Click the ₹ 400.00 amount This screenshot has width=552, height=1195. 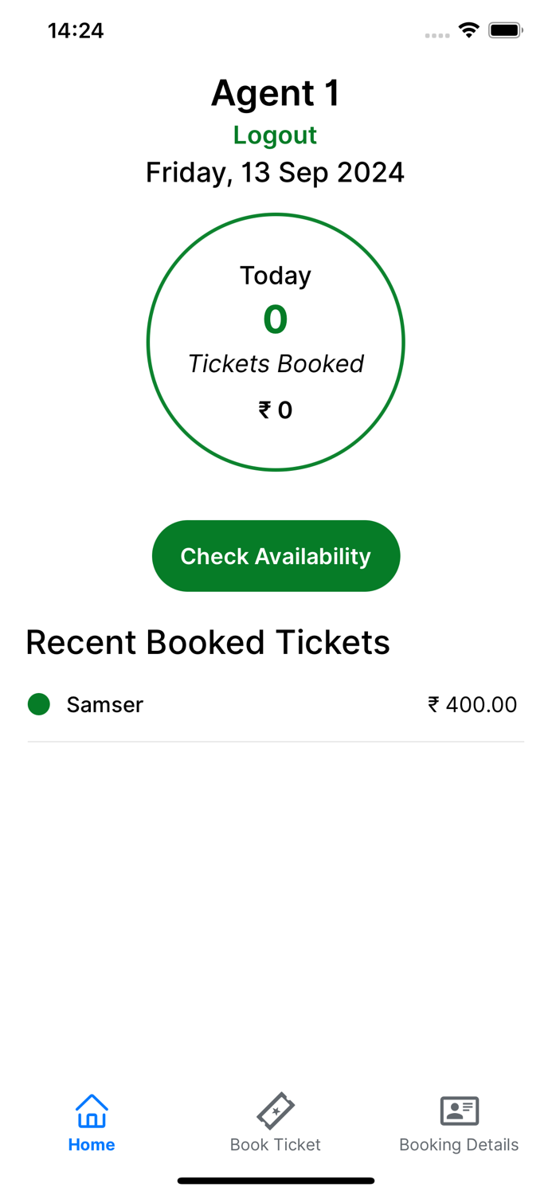(x=472, y=704)
